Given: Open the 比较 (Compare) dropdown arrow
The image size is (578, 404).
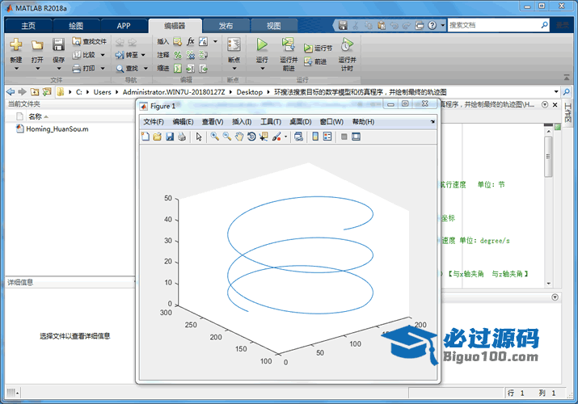Looking at the screenshot, I should click(102, 55).
